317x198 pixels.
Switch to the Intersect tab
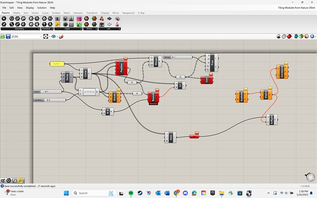click(x=78, y=13)
